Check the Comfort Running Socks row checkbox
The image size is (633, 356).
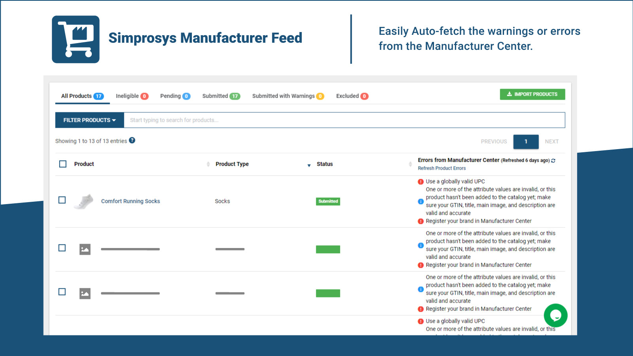pos(62,200)
